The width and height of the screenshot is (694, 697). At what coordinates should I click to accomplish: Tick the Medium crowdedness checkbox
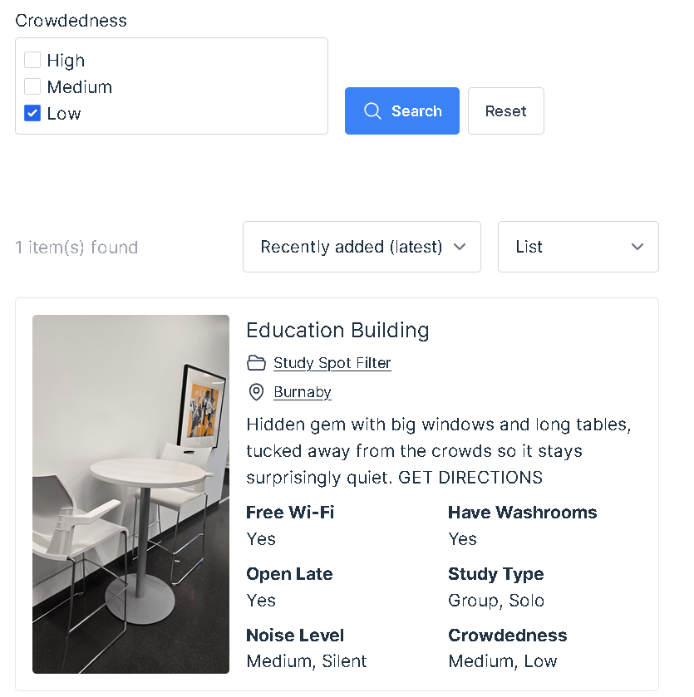pyautogui.click(x=32, y=86)
